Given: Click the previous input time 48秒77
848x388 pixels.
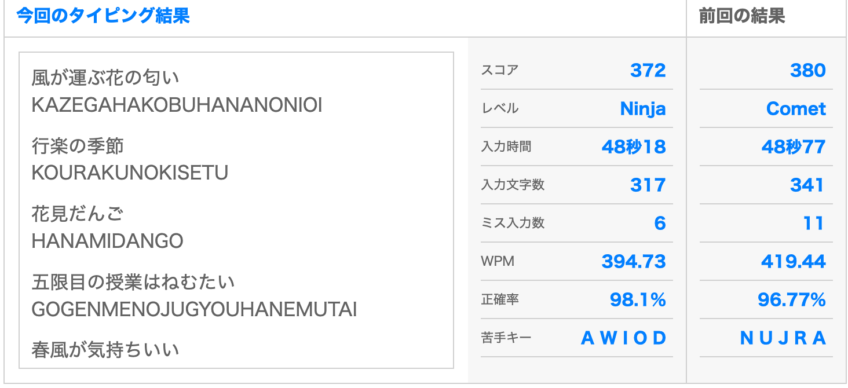Looking at the screenshot, I should pyautogui.click(x=794, y=147).
